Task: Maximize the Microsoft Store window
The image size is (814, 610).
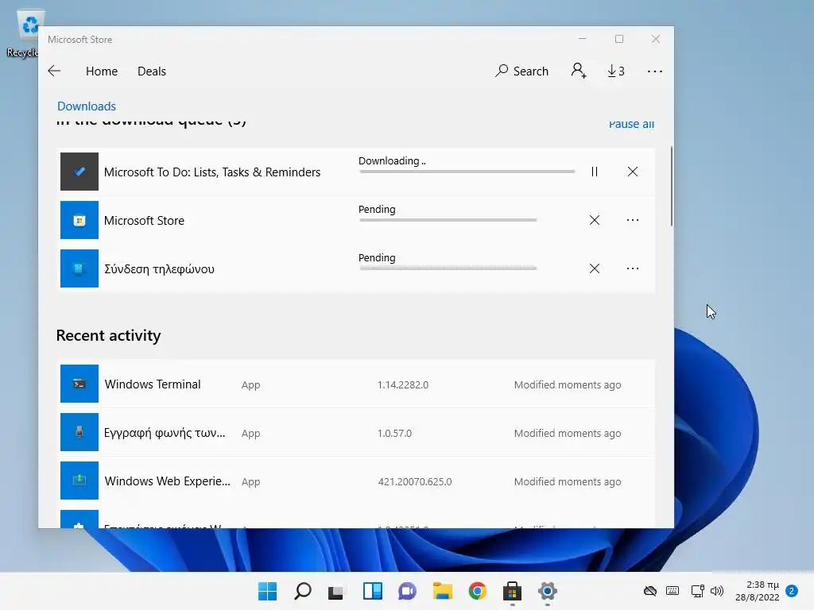Action: [x=618, y=39]
